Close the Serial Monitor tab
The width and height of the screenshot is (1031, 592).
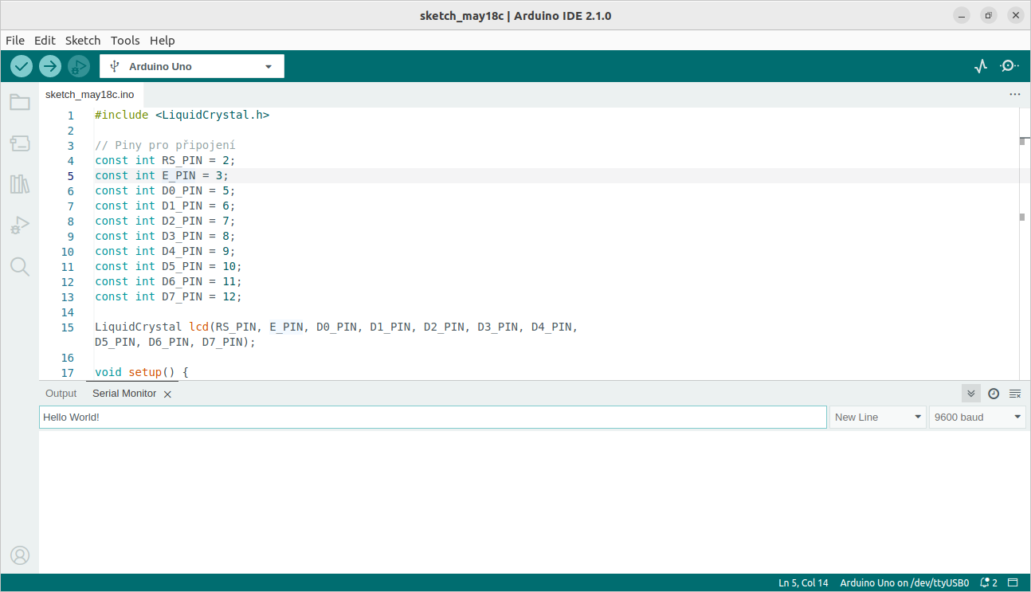167,394
